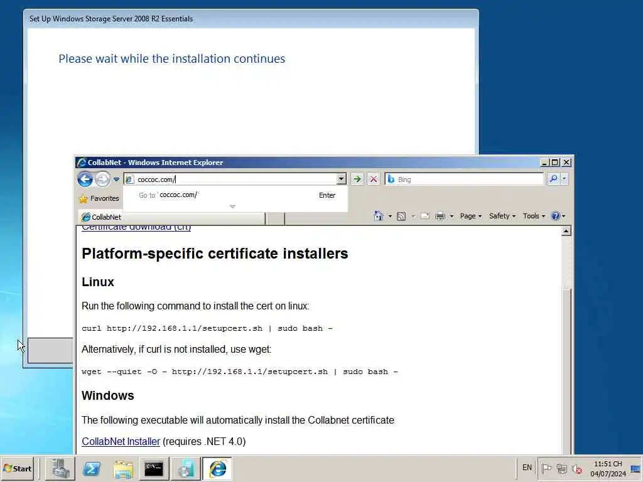The width and height of the screenshot is (643, 482).
Task: Open the Safety menu
Action: pyautogui.click(x=502, y=216)
